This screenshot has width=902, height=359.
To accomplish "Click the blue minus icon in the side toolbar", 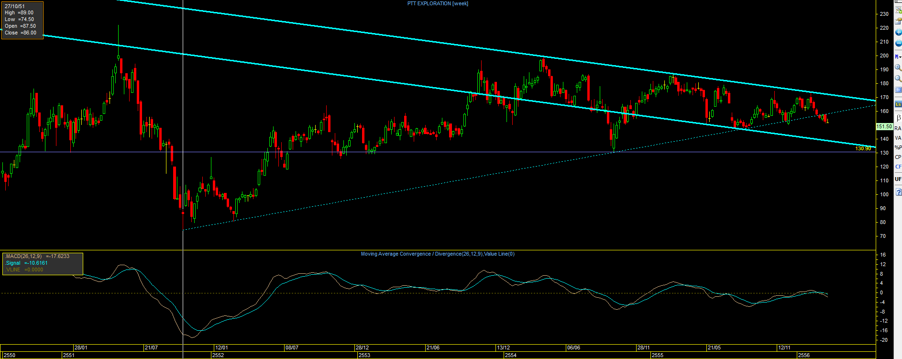I will point(898,44).
